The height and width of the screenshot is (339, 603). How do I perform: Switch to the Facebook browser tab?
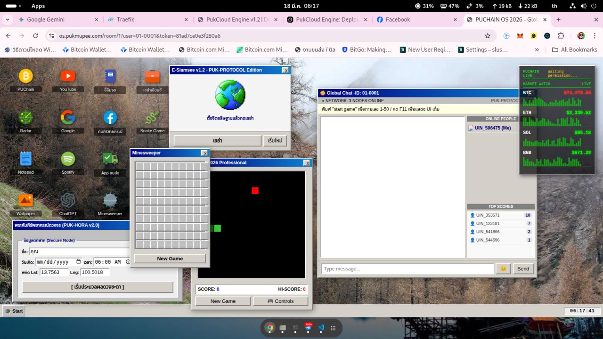(x=415, y=20)
